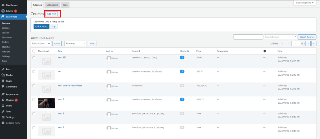This screenshot has height=139, width=320.
Task: Click the student count badge for tét
Action: coord(182,72)
